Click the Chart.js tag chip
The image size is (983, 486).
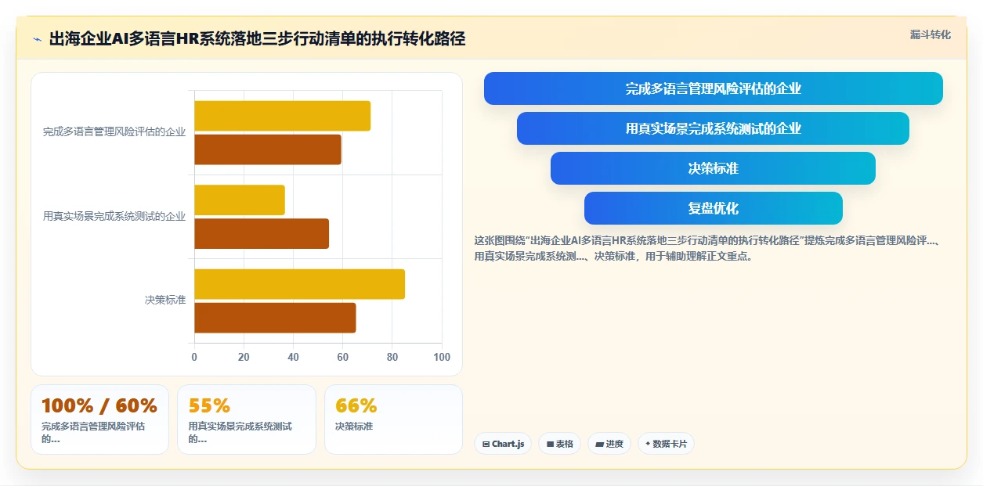point(503,444)
